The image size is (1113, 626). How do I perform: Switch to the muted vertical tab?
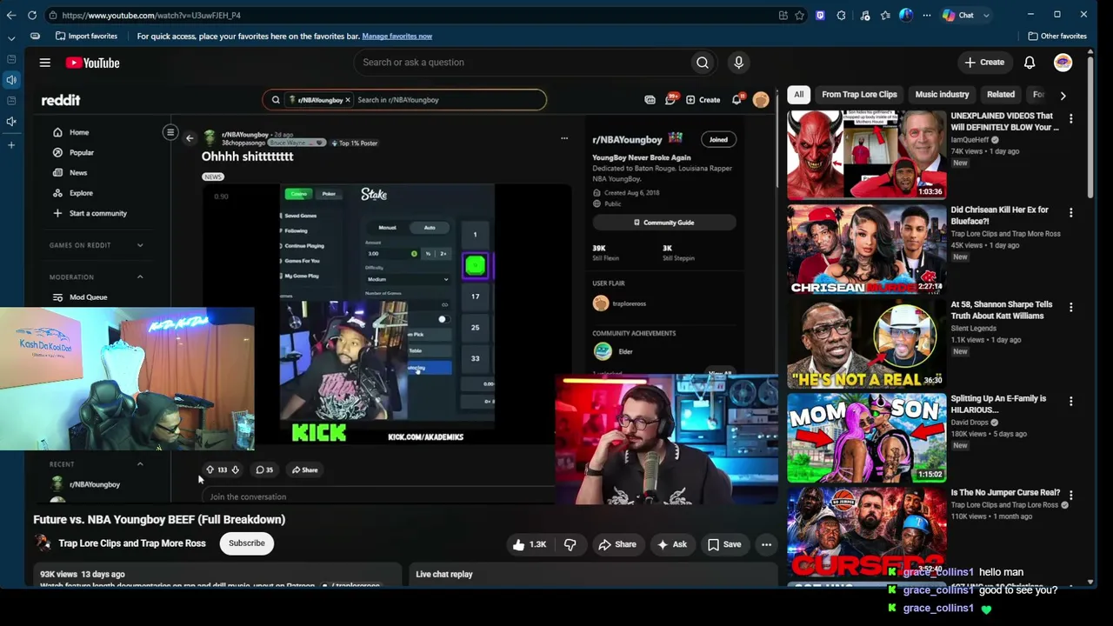pos(11,122)
